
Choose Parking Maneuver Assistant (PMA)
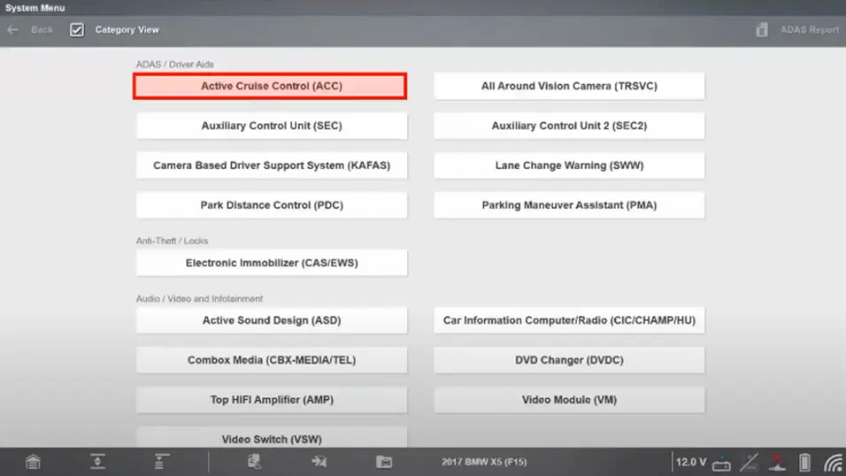pos(569,205)
